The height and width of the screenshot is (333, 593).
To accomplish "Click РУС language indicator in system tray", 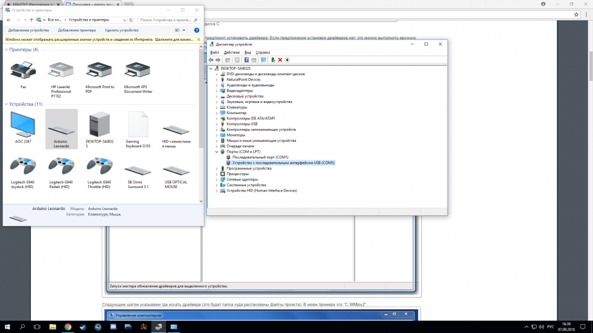I will tap(551, 326).
